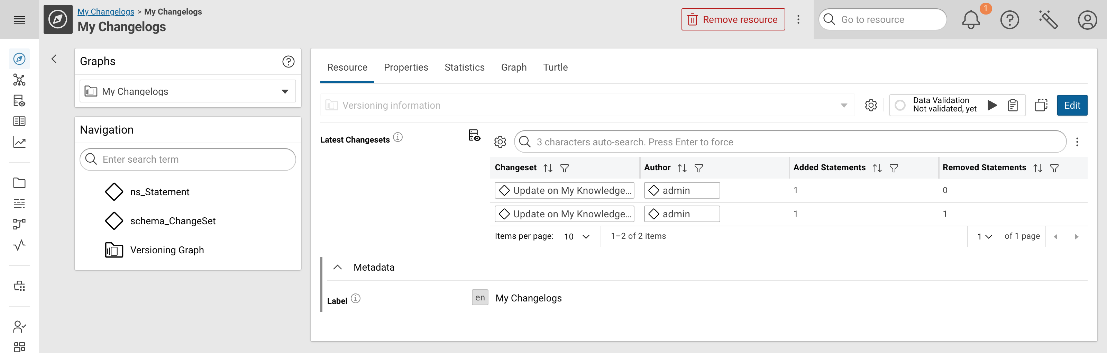Open the workflow diagram icon in sidebar
The height and width of the screenshot is (353, 1107).
pos(19,224)
